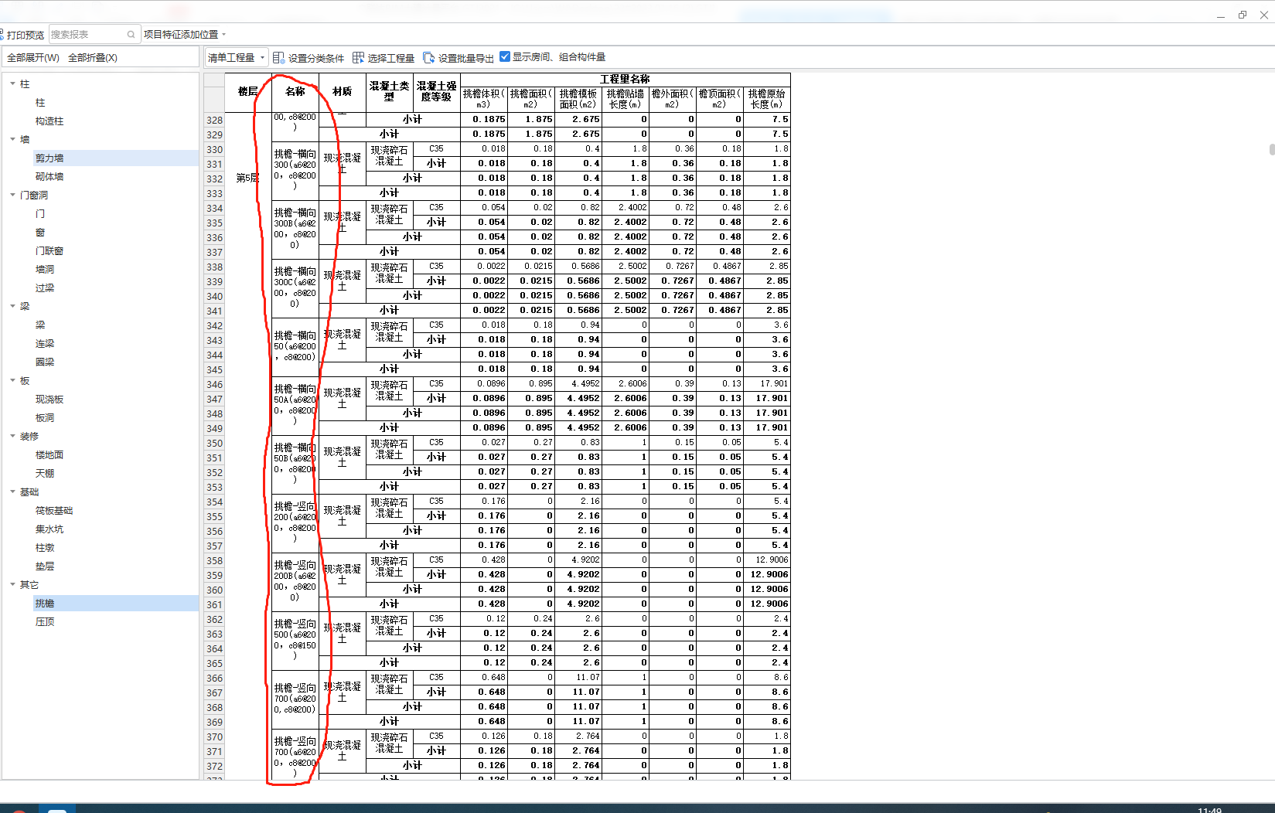Click 打印预览 button
The image size is (1275, 813).
point(22,35)
